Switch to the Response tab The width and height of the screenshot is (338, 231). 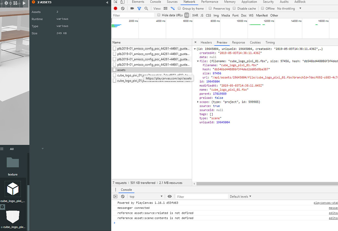(x=239, y=42)
